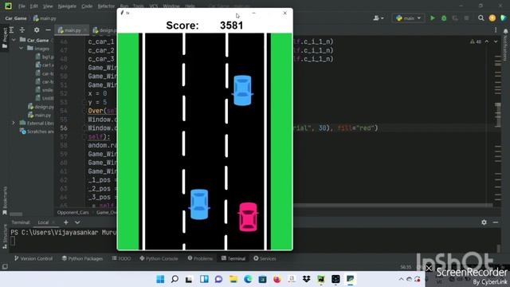Open Project panel gear options
This screenshot has width=510, height=287.
click(37, 30)
